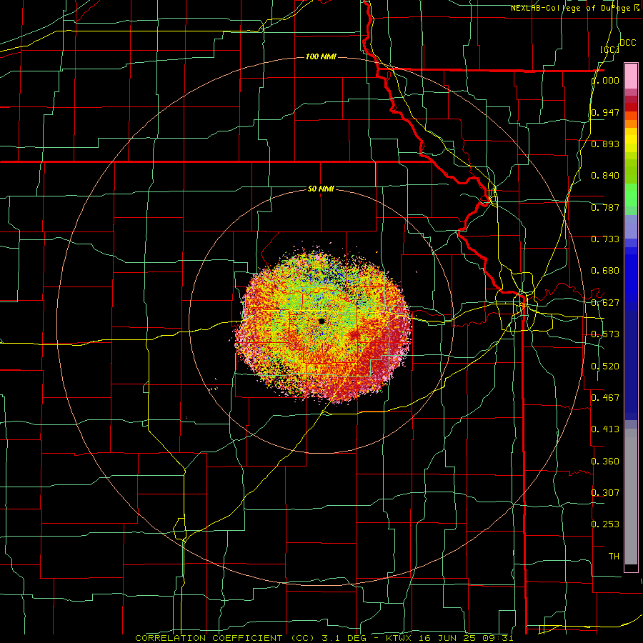Pick the pink top segment of color bar
The width and height of the screenshot is (643, 643).
pyautogui.click(x=631, y=76)
